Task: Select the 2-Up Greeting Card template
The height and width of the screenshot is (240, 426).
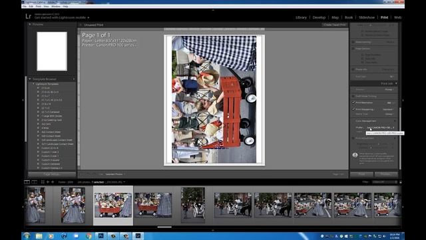Action: 51,120
